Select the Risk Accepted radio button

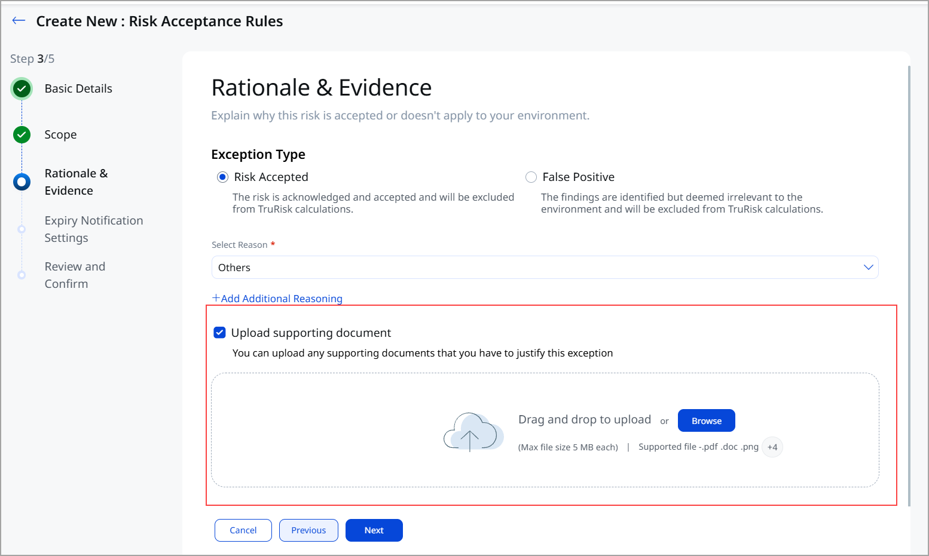223,177
